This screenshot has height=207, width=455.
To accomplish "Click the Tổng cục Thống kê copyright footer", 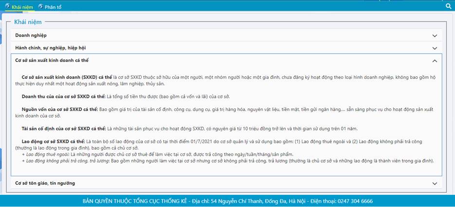I will click(x=227, y=201).
